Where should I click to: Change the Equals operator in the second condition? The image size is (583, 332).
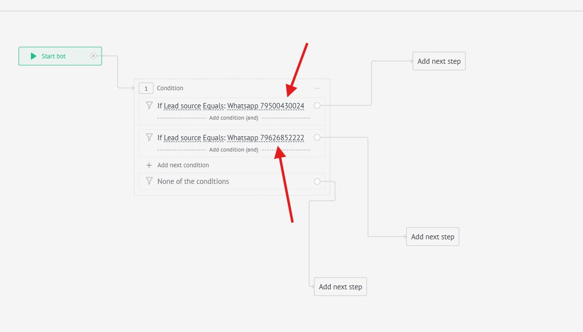(x=214, y=138)
